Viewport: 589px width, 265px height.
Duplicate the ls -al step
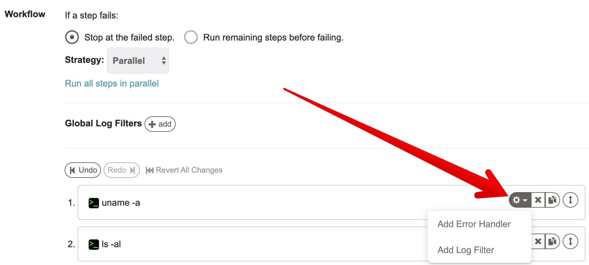click(x=552, y=241)
